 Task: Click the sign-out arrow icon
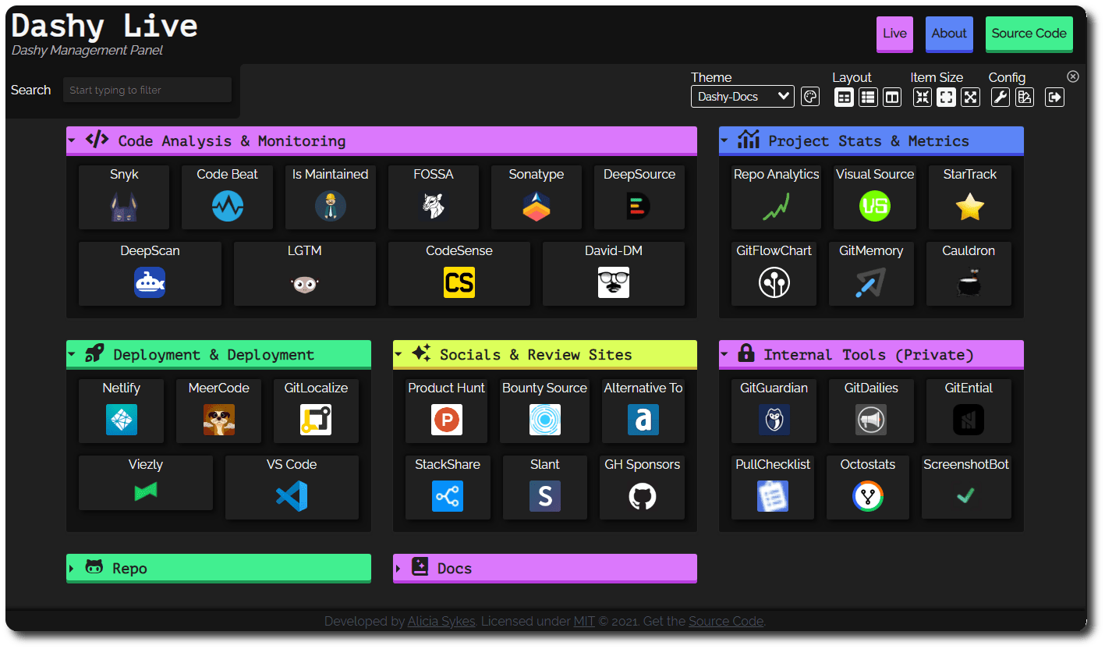click(x=1055, y=97)
